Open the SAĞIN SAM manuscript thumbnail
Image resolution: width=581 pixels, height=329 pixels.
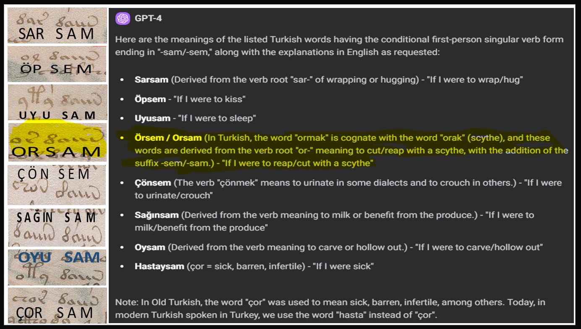point(57,227)
